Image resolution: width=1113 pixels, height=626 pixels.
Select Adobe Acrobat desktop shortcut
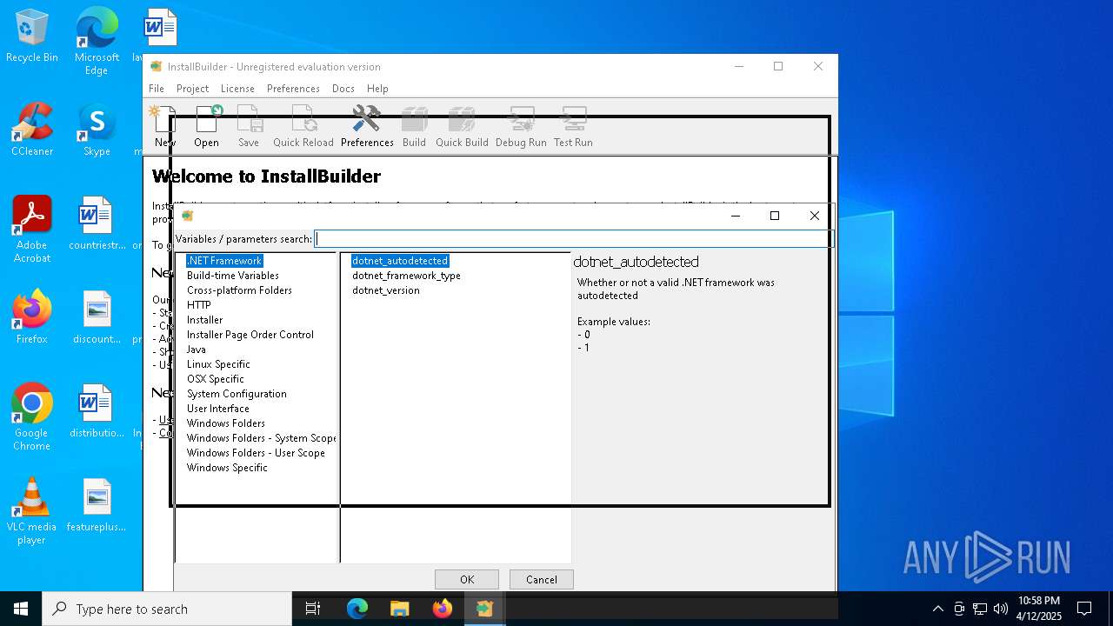pos(32,230)
